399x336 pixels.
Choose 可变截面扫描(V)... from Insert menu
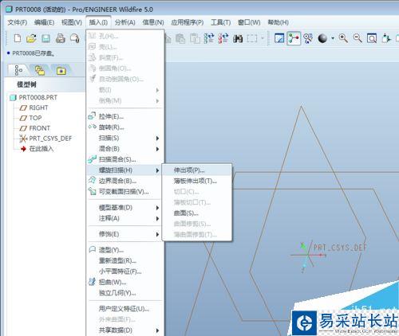(x=124, y=192)
